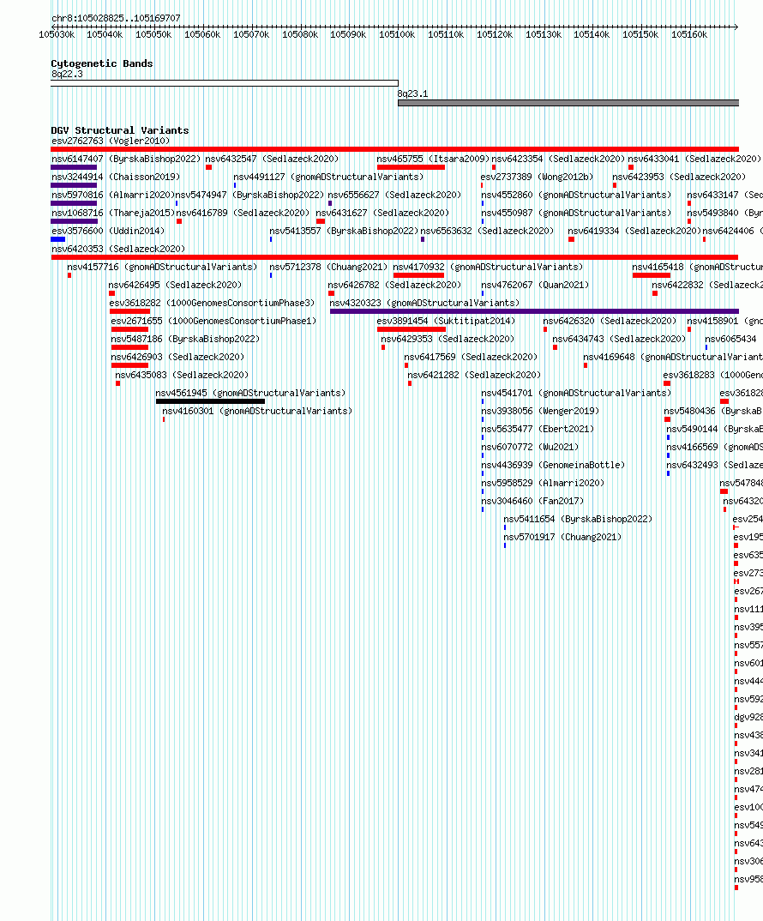Viewport: 763px width, 921px height.
Task: Open nsv6432547 (Sedlazeck2020) variant
Action: [x=272, y=160]
